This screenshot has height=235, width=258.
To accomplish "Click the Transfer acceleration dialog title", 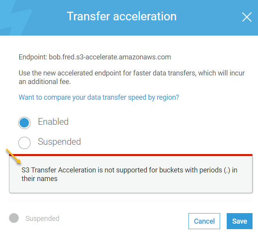I will point(122,16).
